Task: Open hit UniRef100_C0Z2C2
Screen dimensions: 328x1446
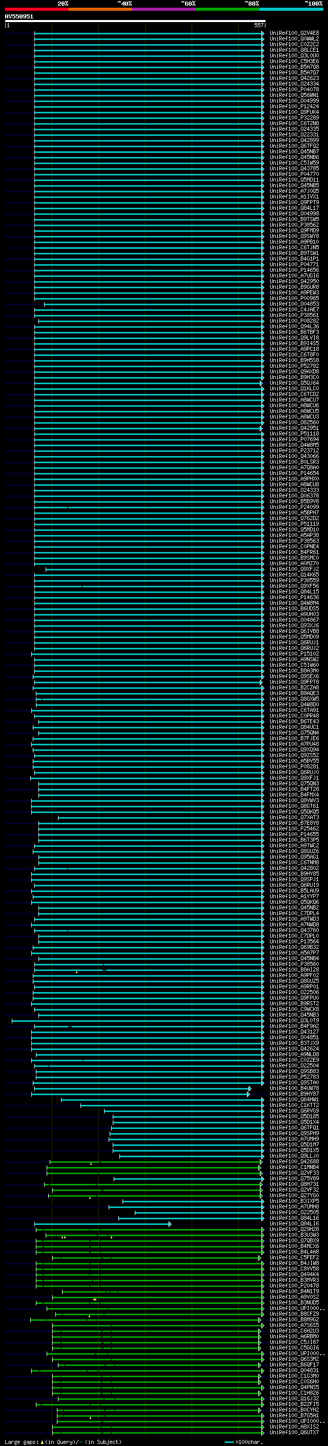Action: tap(294, 44)
